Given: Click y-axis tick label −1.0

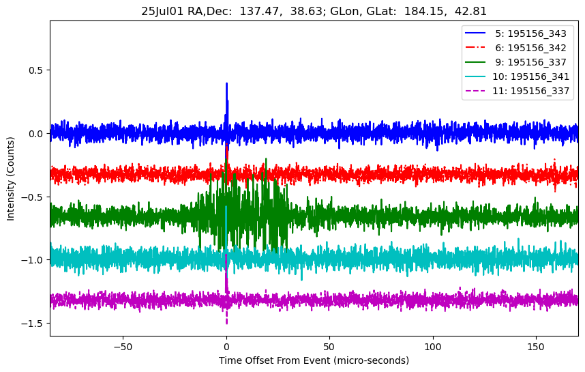Looking at the screenshot, I should pos(32,260).
